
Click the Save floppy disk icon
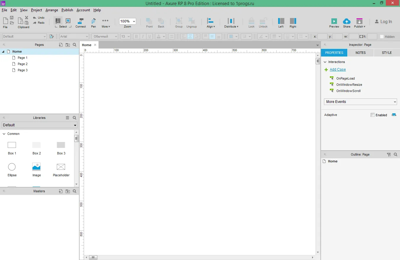pos(12,18)
